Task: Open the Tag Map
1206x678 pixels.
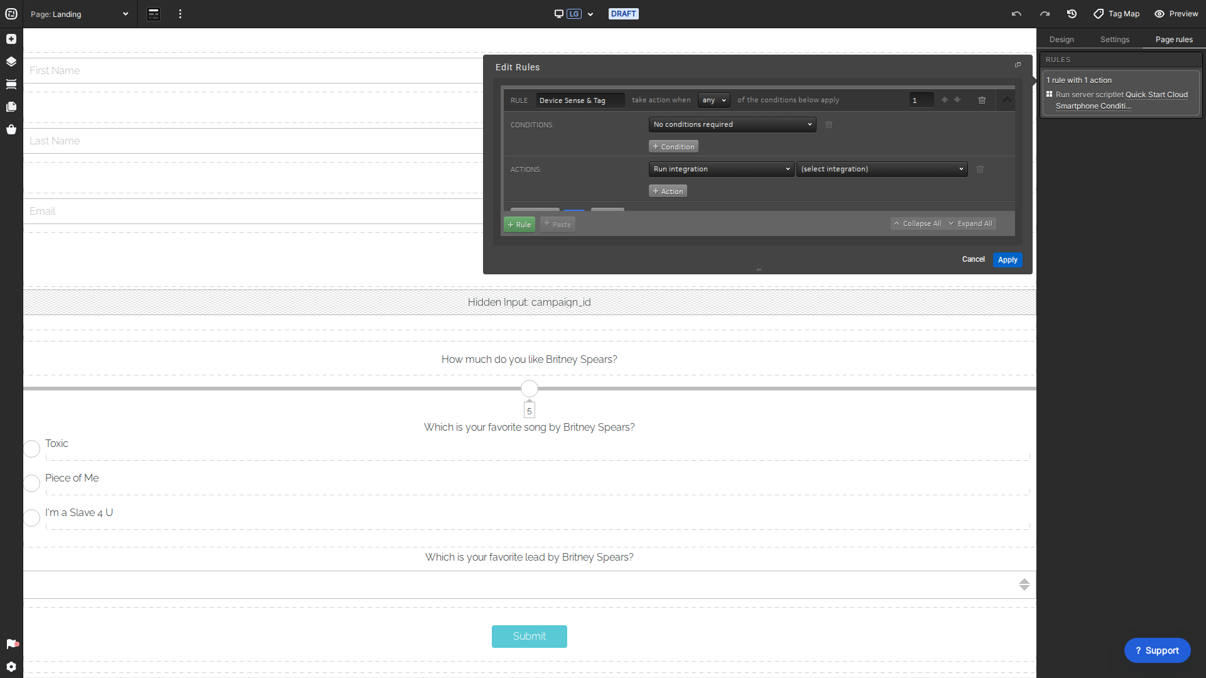Action: click(1116, 14)
